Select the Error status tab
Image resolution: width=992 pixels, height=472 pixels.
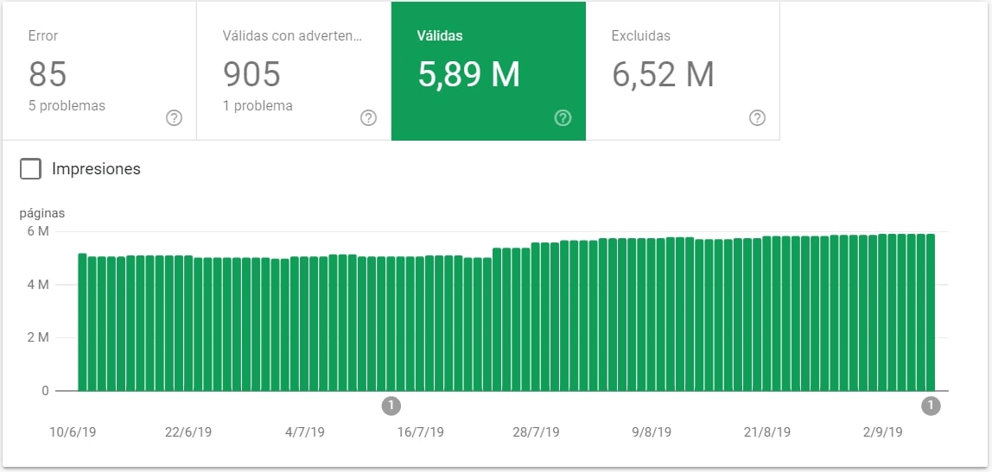pos(43,36)
